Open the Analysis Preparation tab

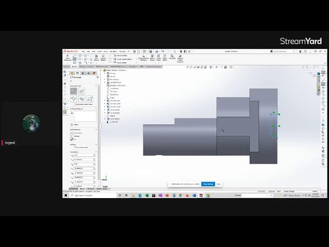[154, 66]
